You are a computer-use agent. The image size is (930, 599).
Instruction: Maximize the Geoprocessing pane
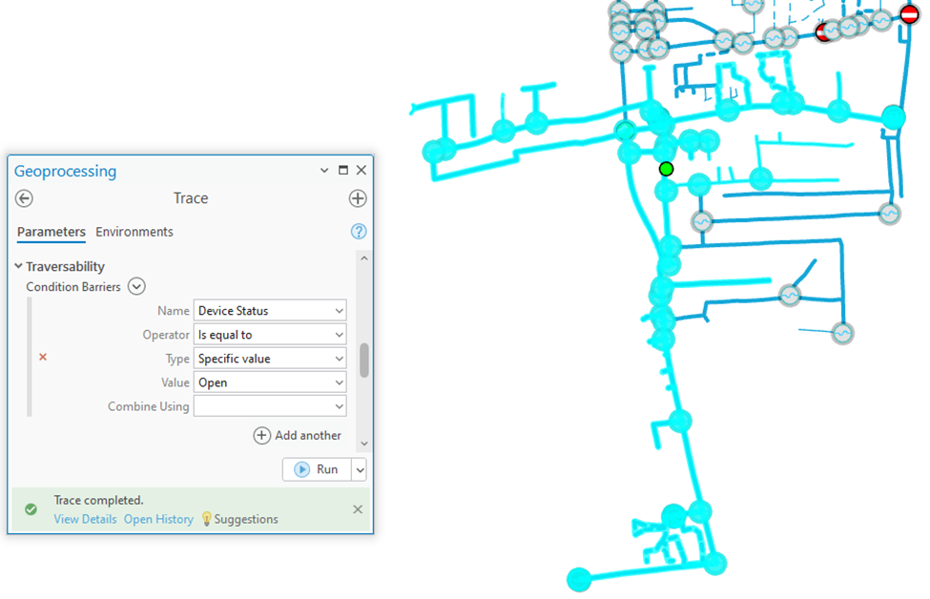pos(342,170)
